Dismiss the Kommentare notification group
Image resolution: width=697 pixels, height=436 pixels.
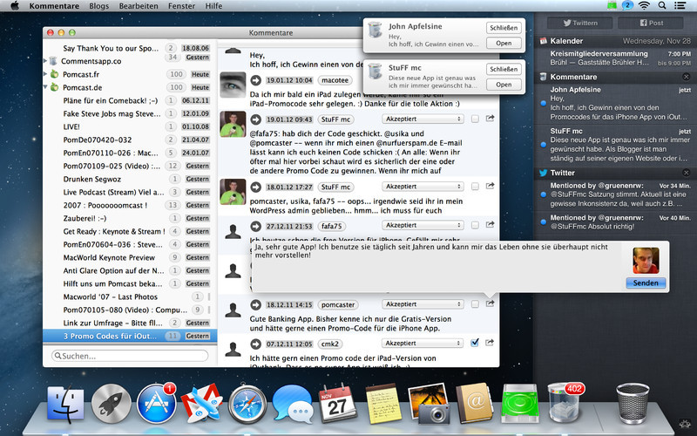point(686,78)
